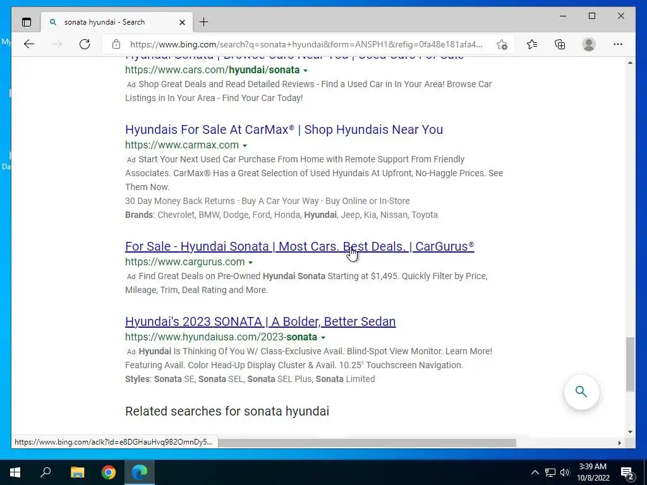The width and height of the screenshot is (647, 485).
Task: Expand cargurus.com URL dropdown arrow
Action: pos(250,262)
